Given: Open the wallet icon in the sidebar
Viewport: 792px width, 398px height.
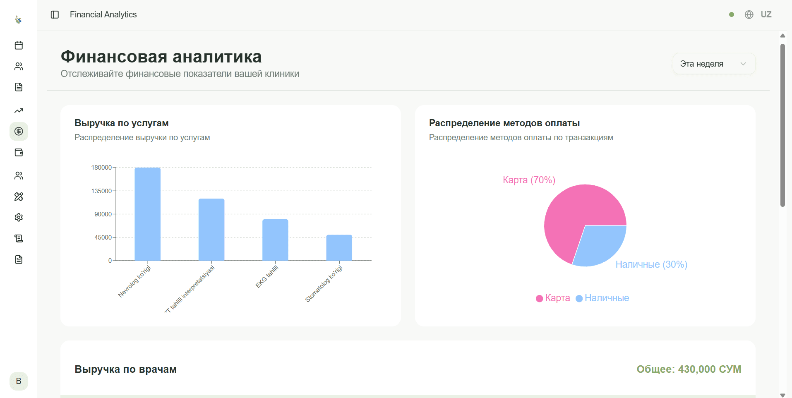Looking at the screenshot, I should coord(19,153).
